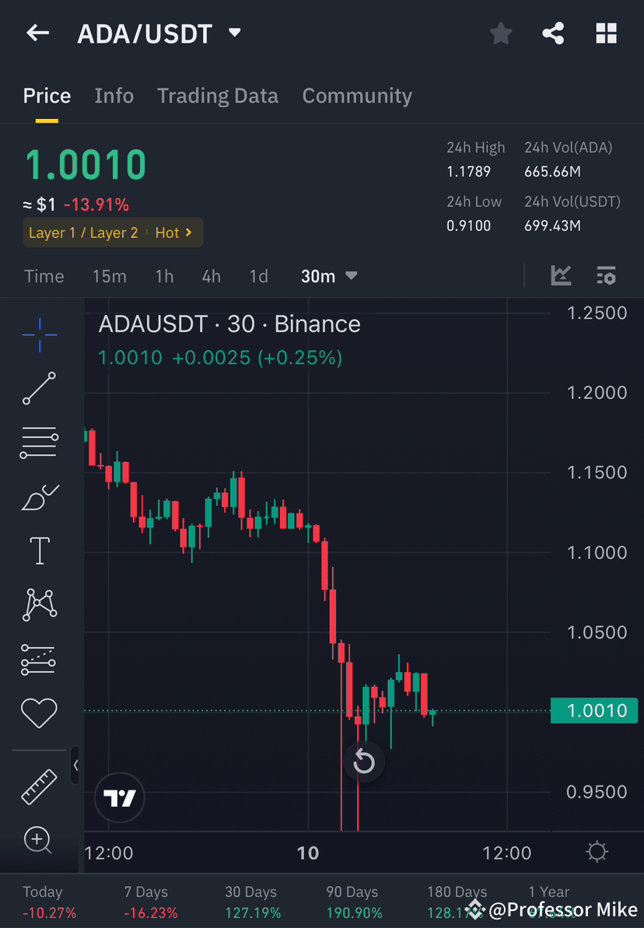
Task: Share the ADA/USDT page
Action: [553, 33]
